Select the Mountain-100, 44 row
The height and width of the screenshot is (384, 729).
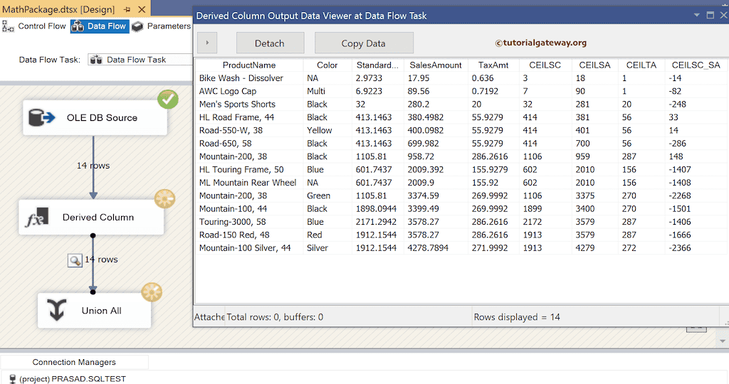(461, 208)
